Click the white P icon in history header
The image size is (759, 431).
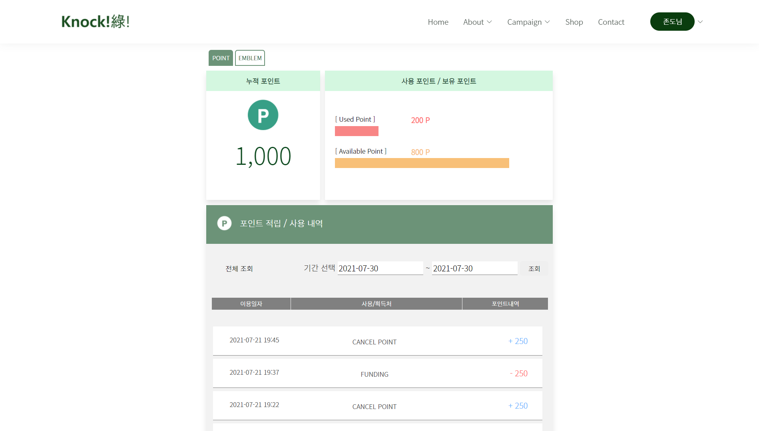(x=224, y=223)
